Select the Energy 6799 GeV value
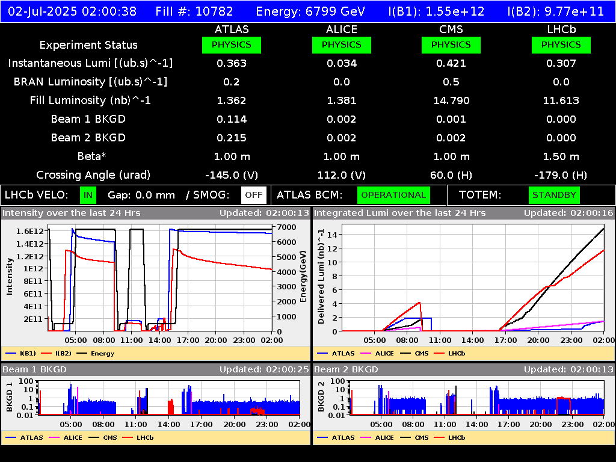616x462 pixels. (310, 11)
